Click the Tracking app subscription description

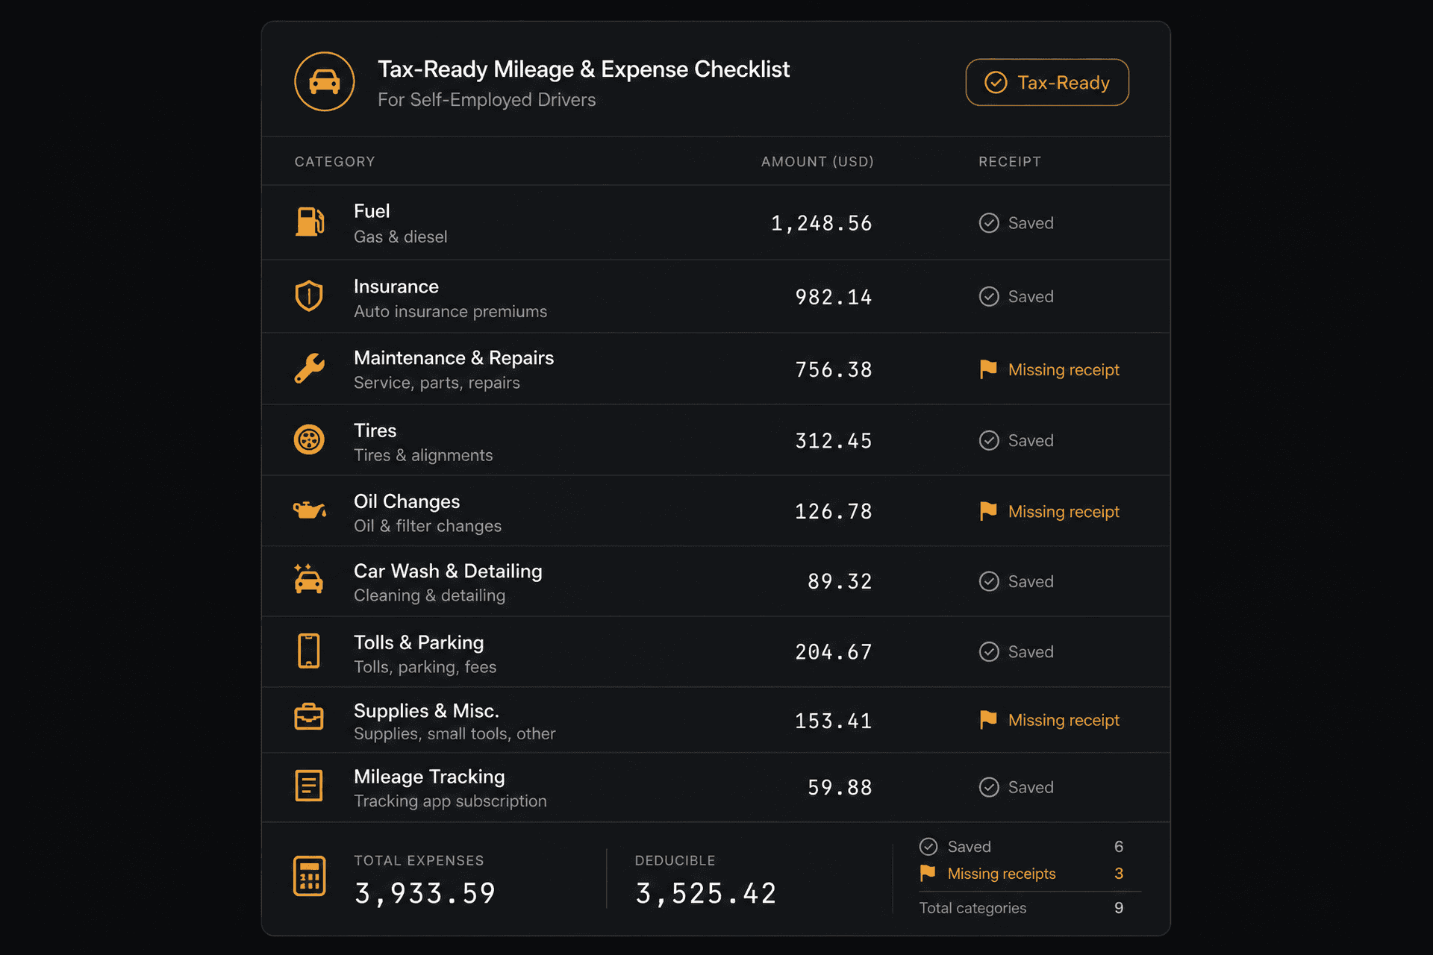click(x=450, y=801)
